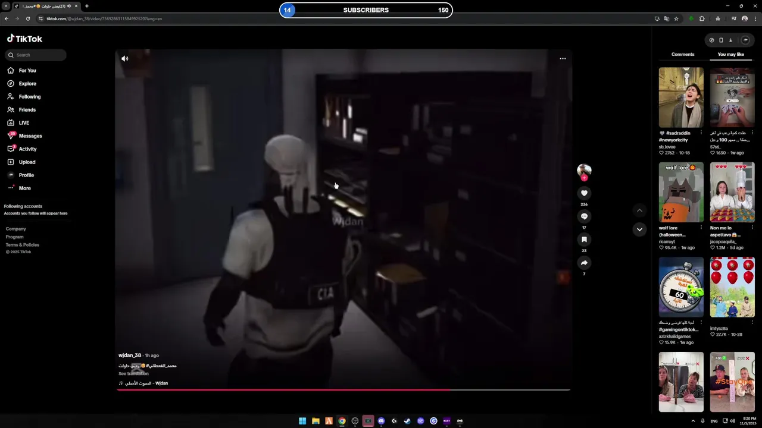Open the account avatar in top pill
The height and width of the screenshot is (428, 762).
[x=745, y=40]
